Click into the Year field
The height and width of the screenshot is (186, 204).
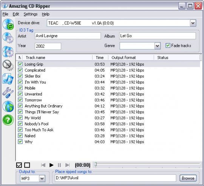point(48,46)
